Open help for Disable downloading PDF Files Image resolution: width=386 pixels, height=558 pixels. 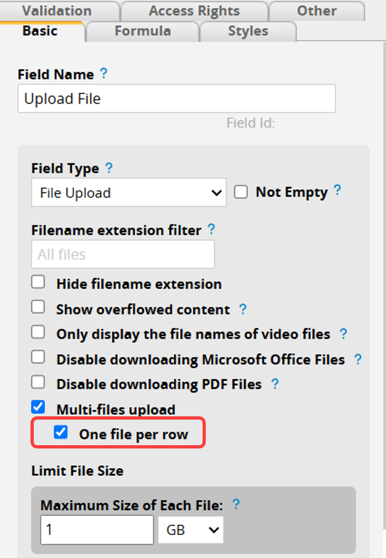(275, 384)
